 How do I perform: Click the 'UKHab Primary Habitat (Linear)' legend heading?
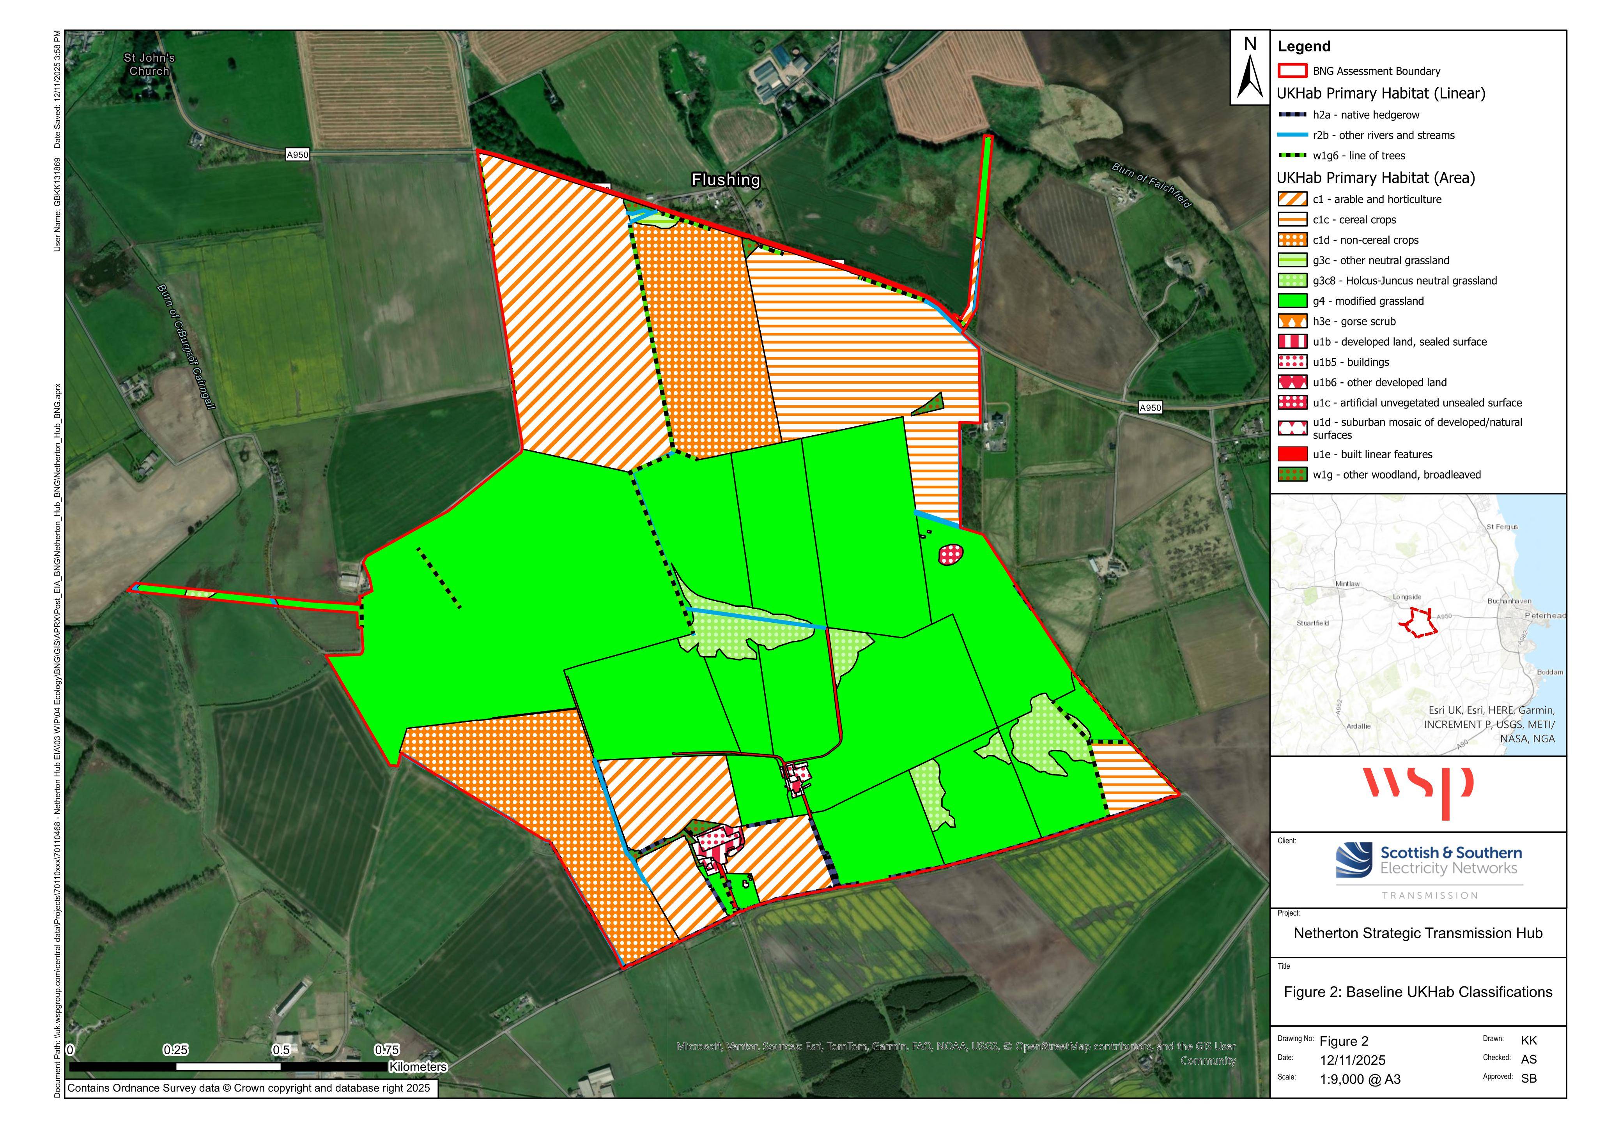1381,93
